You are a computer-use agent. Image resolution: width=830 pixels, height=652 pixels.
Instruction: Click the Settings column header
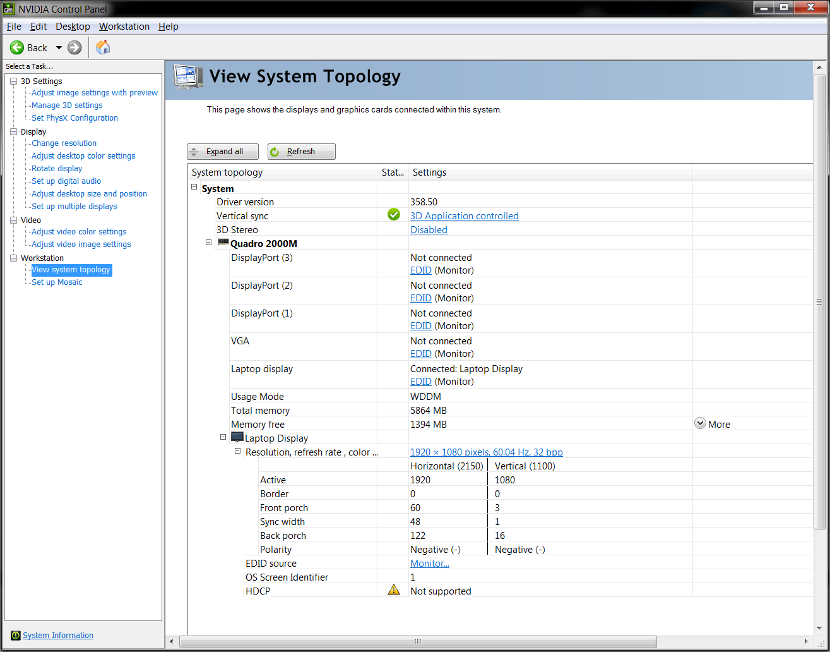point(550,172)
